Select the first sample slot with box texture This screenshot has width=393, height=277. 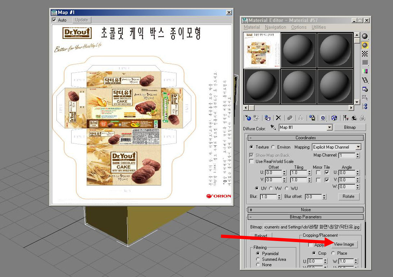point(262,50)
